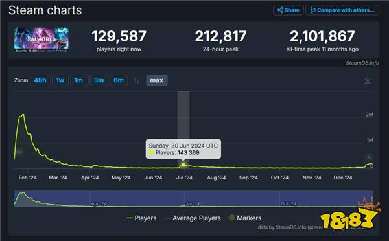Viewport: 389px width, 241px height.
Task: Toggle the Average Players legend series
Action: click(x=193, y=218)
